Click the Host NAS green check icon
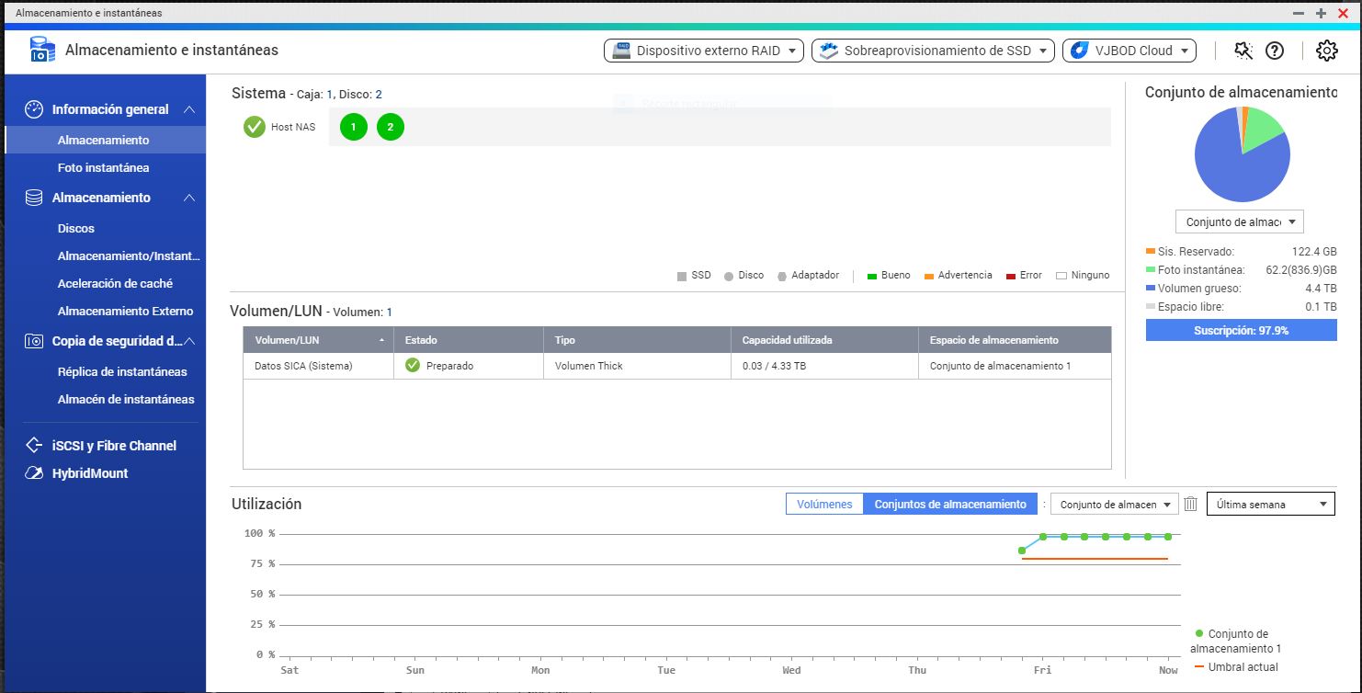This screenshot has width=1362, height=693. pos(255,127)
